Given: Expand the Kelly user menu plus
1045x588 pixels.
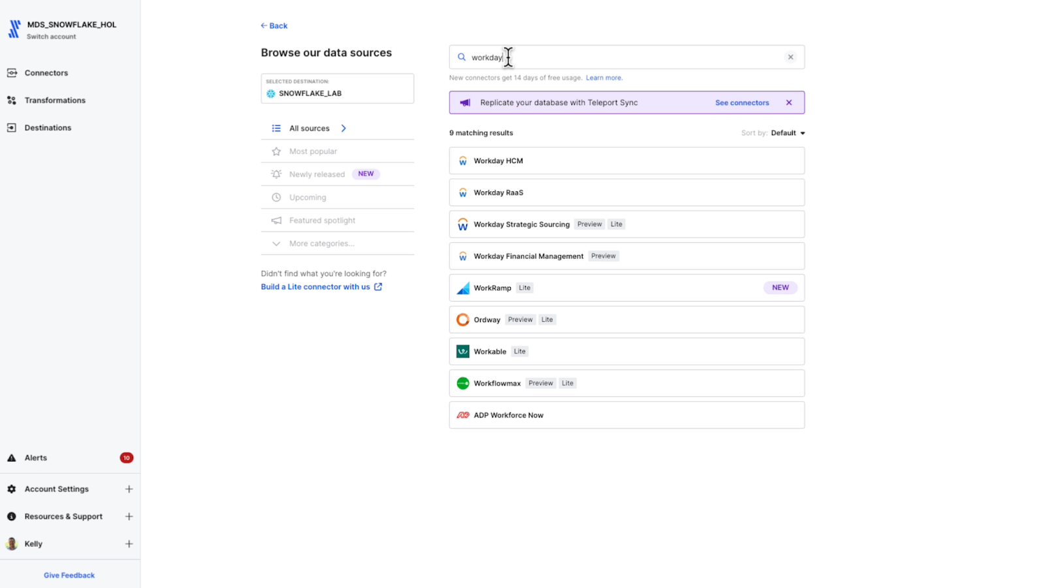Looking at the screenshot, I should 129,544.
